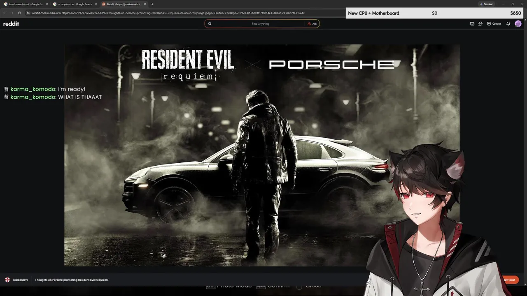The image size is (527, 296).
Task: Go forward in browser history
Action: pos(12,13)
